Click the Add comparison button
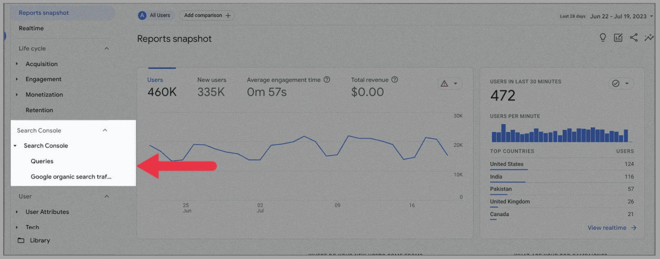The width and height of the screenshot is (660, 259). 207,15
